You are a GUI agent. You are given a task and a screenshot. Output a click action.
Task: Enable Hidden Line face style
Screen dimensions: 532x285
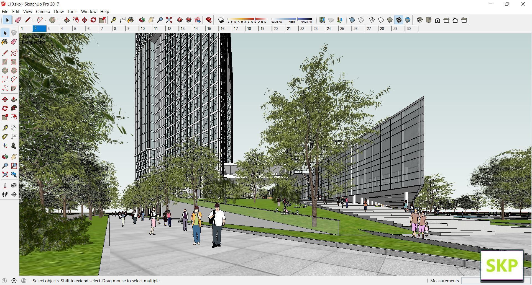381,20
